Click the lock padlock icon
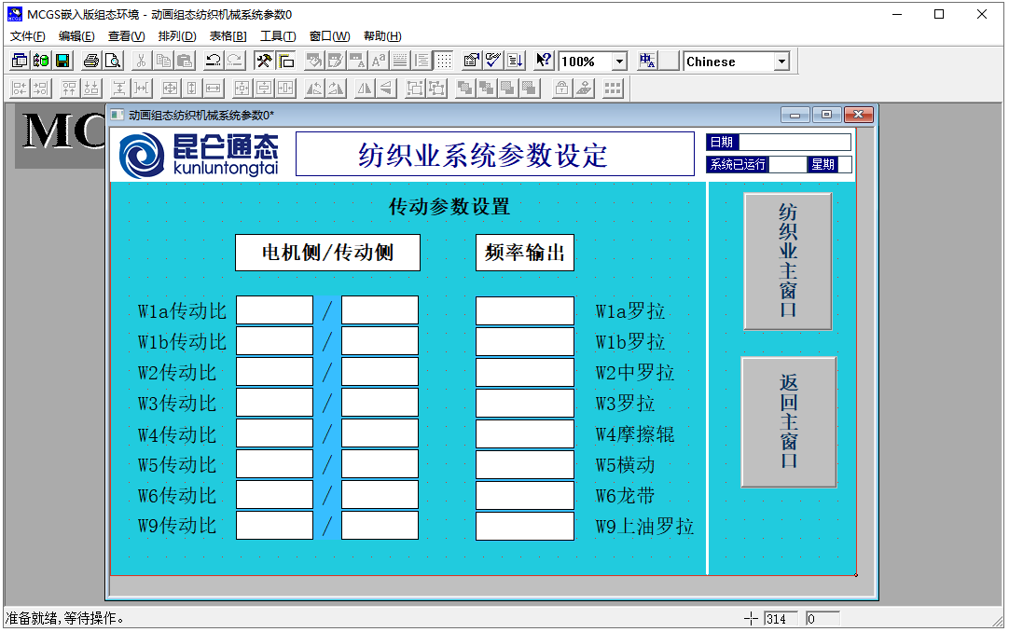 point(561,88)
